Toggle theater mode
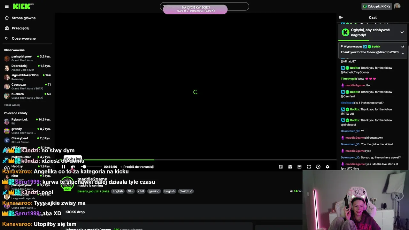This screenshot has height=230, width=409. (299, 167)
